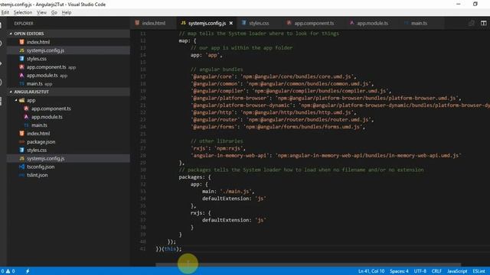Screen dimensions: 490x275
Task: Click the warnings count in status bar
Action: click(x=10, y=271)
